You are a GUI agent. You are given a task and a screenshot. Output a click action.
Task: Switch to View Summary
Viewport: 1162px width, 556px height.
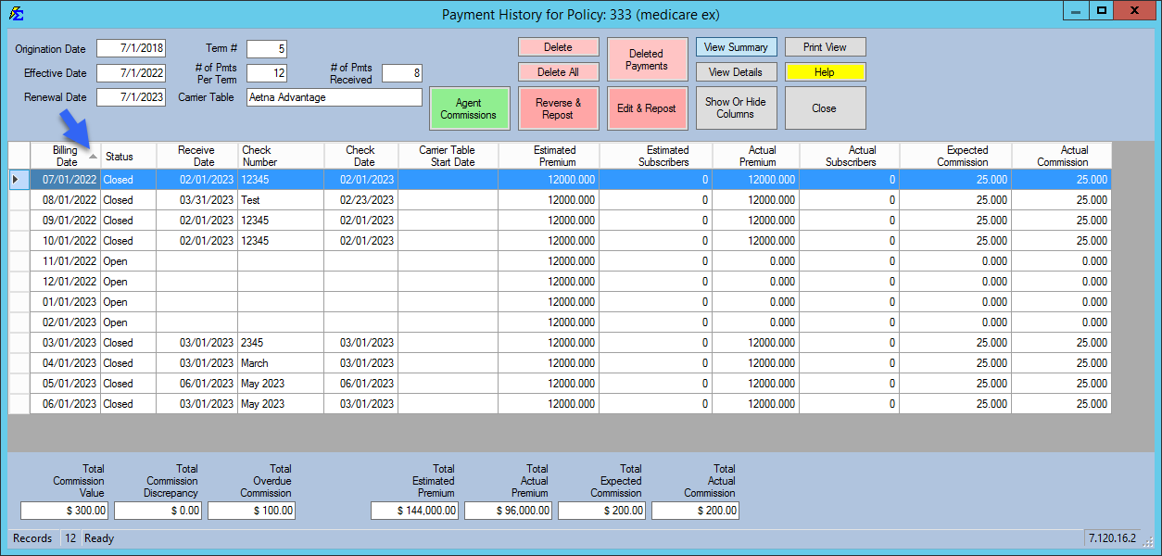pyautogui.click(x=736, y=47)
